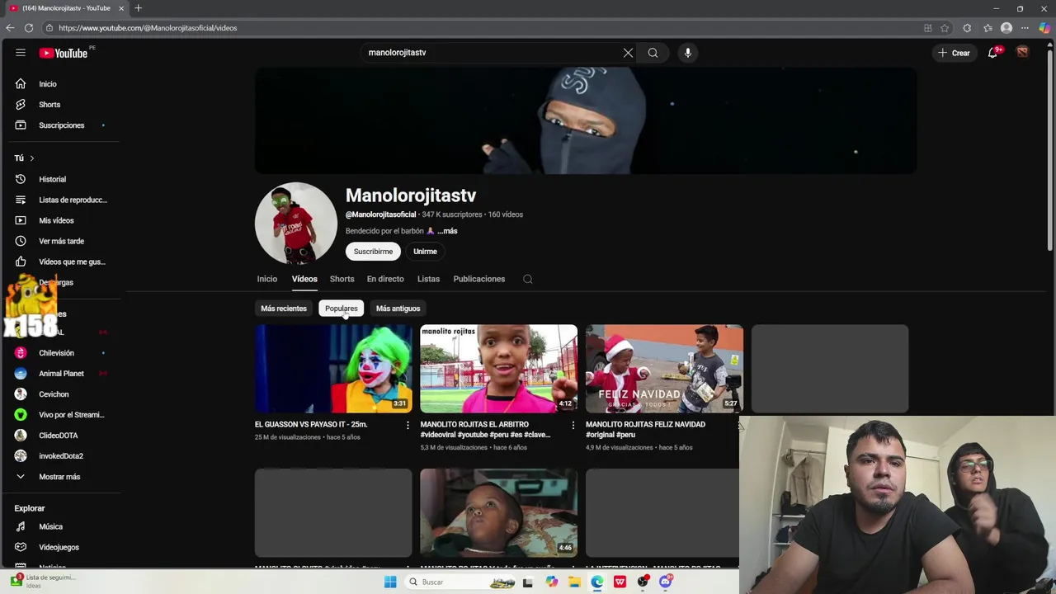Open Edge settings and more menu
The width and height of the screenshot is (1056, 594).
coord(1025,28)
